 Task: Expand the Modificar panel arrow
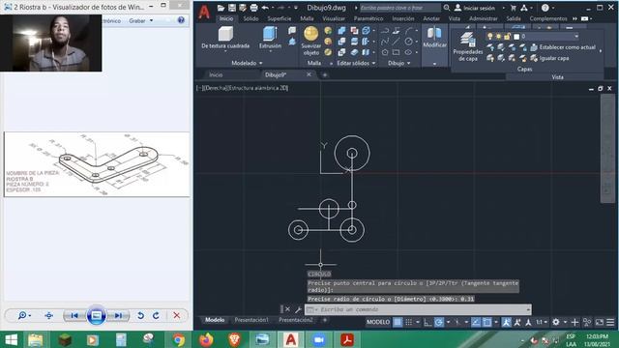[434, 64]
